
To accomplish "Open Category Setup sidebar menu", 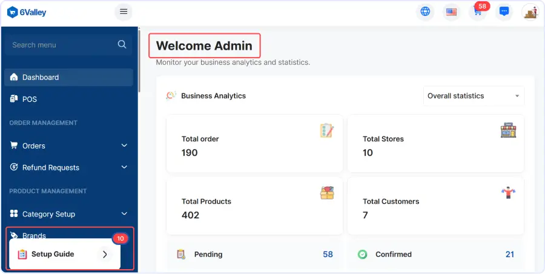I will (68, 214).
